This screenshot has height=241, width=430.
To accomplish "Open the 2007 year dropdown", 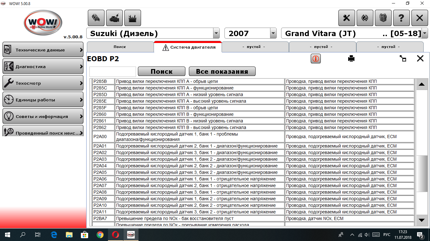I will click(273, 33).
